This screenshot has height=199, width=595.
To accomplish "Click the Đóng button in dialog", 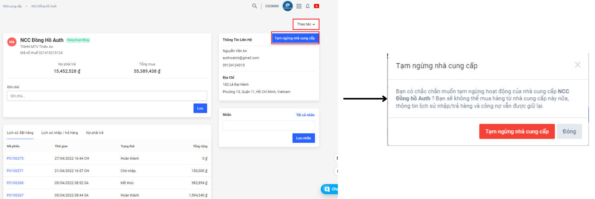I will coord(569,131).
